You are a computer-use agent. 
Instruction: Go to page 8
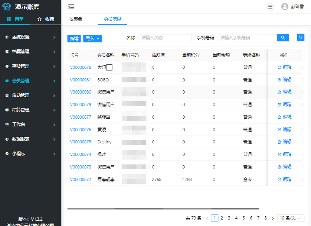[x=266, y=218]
